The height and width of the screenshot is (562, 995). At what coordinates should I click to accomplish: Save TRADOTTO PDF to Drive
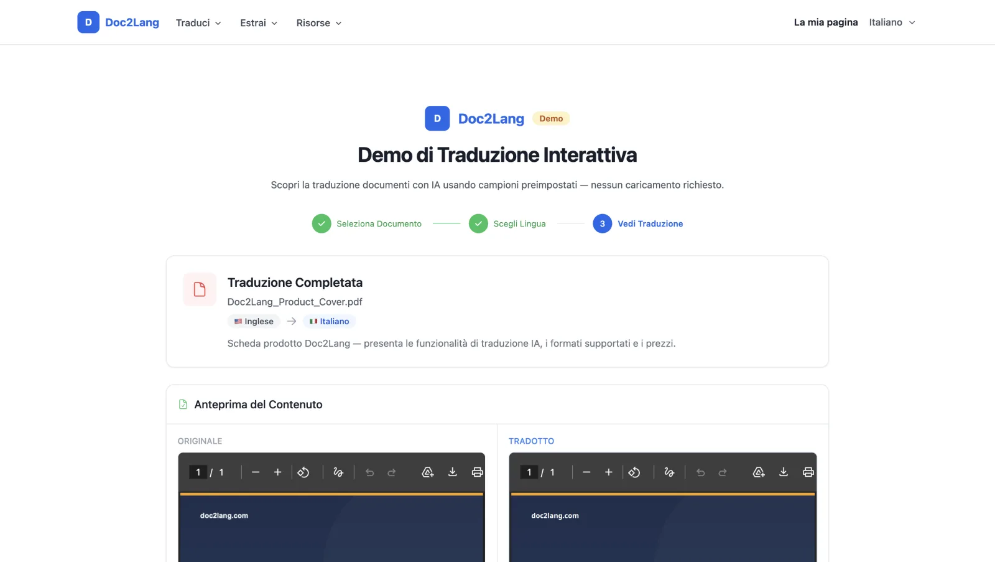pyautogui.click(x=759, y=472)
